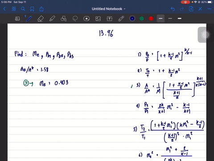214x161 pixels.
Task: Select the Lasso selection tool
Action: click(x=75, y=19)
